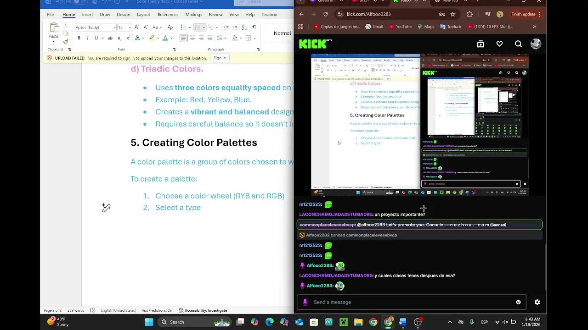Click the Kick search magnifier icon

(518, 44)
